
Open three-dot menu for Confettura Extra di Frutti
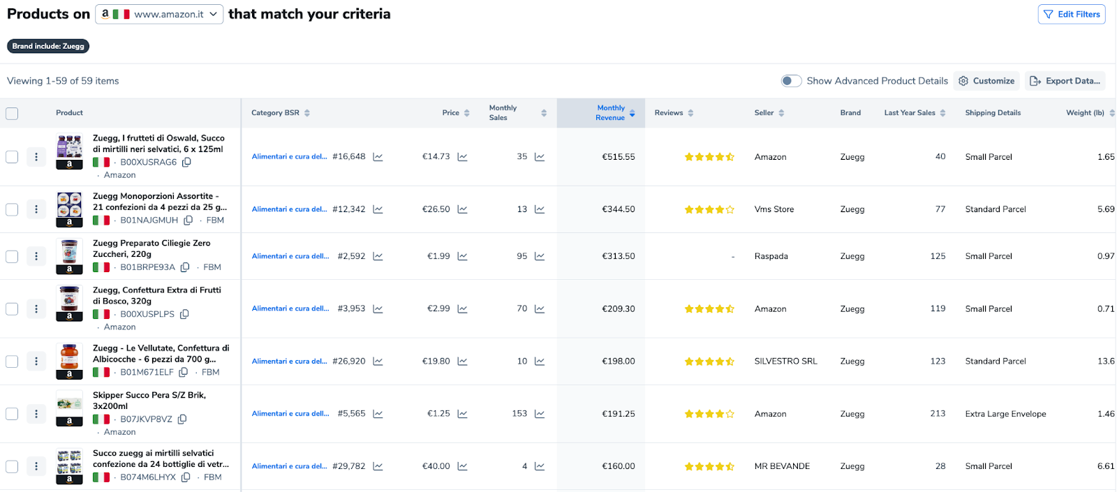[x=36, y=308]
